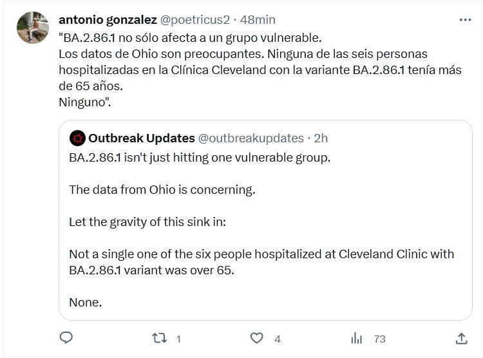Screen dimensions: 483x358
Task: Click the retweet count of 1
Action: [x=178, y=339]
